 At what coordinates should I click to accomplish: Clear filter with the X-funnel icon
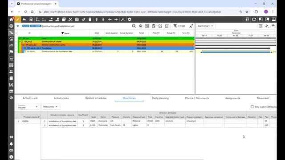191,26
